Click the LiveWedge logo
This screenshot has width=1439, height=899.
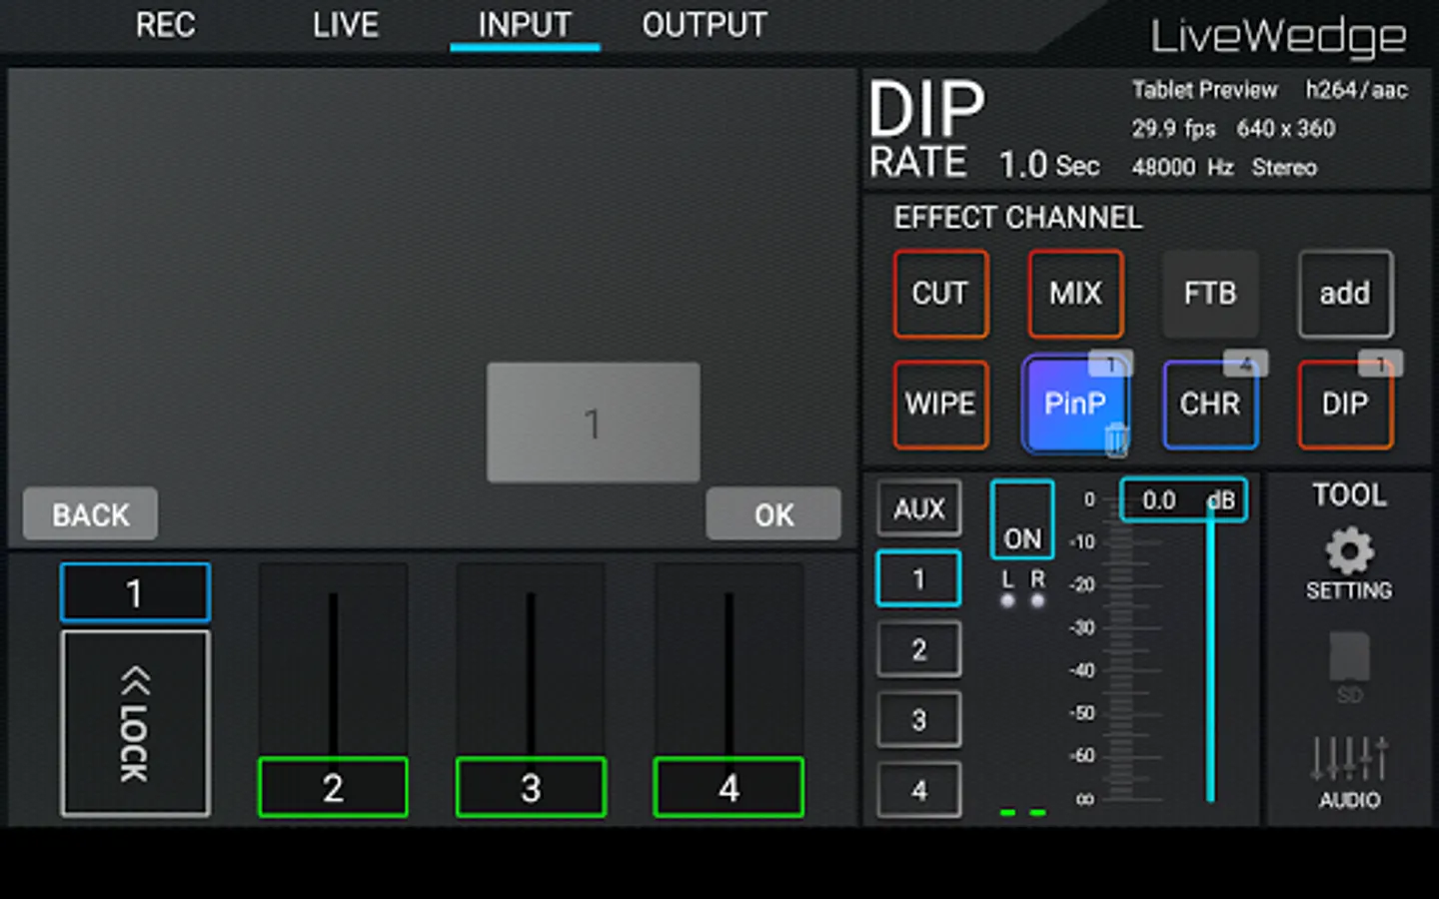tap(1278, 38)
